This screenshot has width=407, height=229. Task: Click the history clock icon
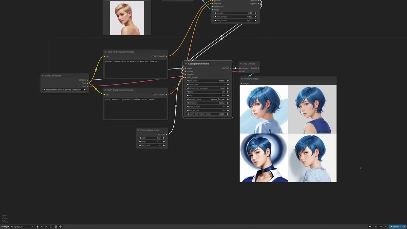click(x=376, y=227)
